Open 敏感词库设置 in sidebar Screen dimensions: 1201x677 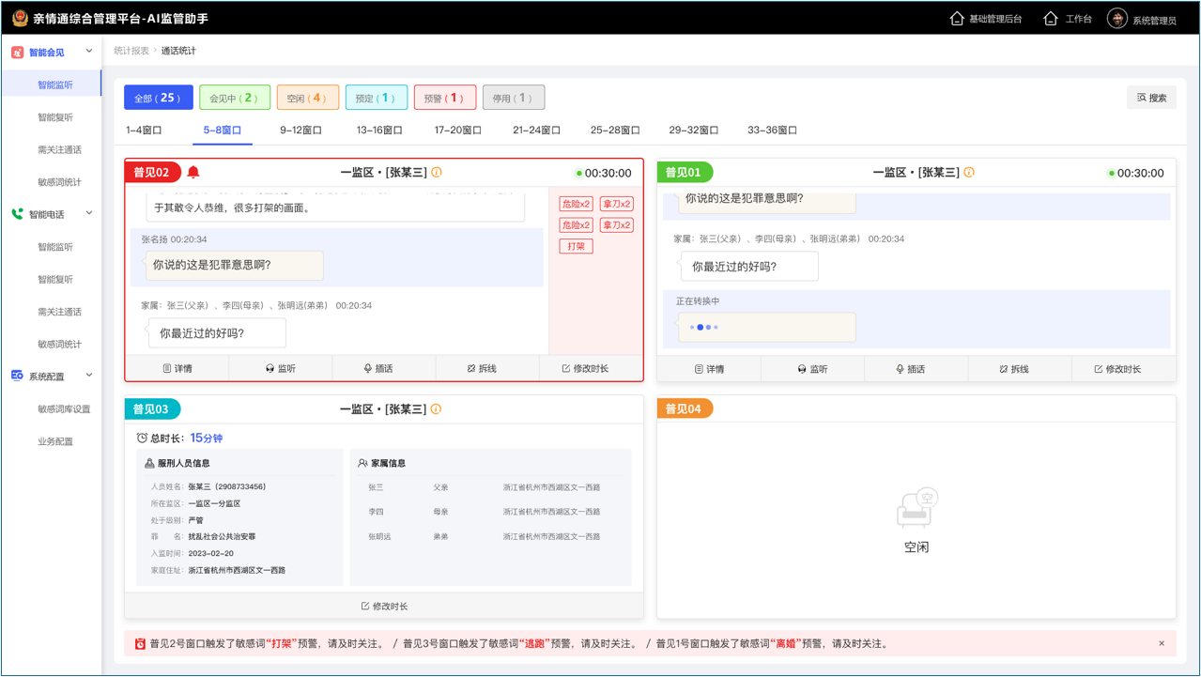pyautogui.click(x=64, y=409)
